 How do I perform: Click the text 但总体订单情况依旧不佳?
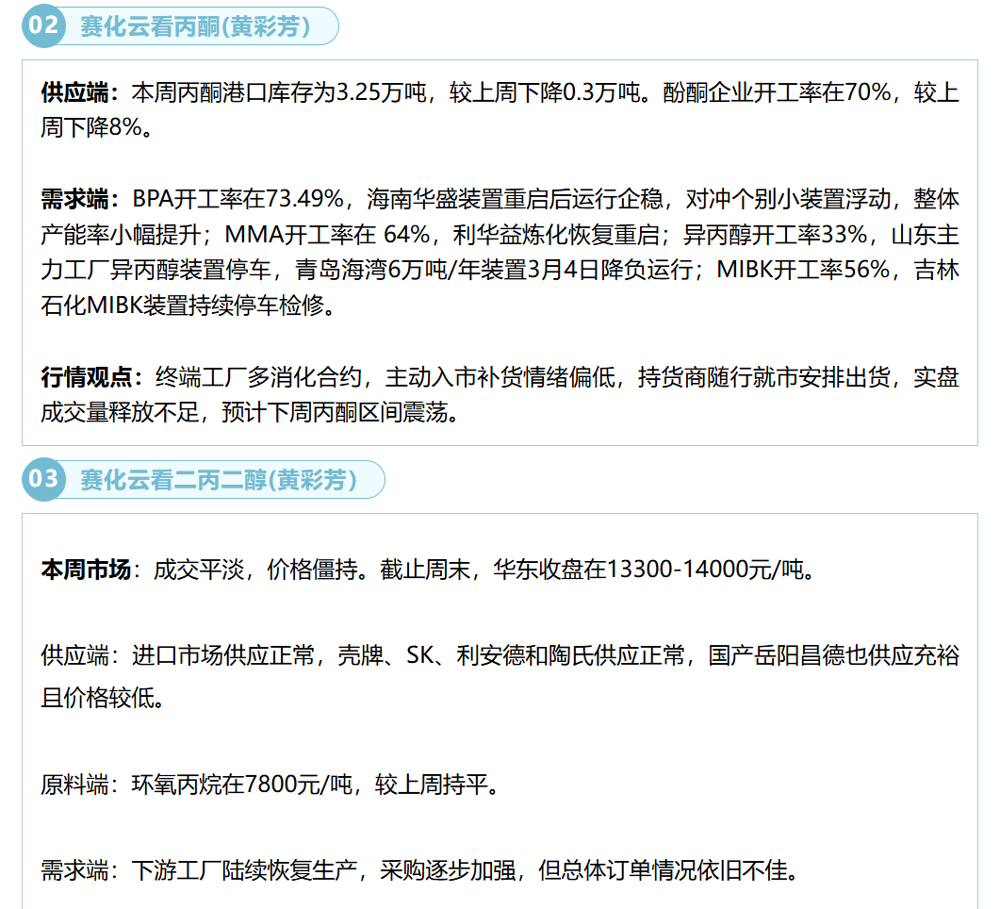[664, 870]
